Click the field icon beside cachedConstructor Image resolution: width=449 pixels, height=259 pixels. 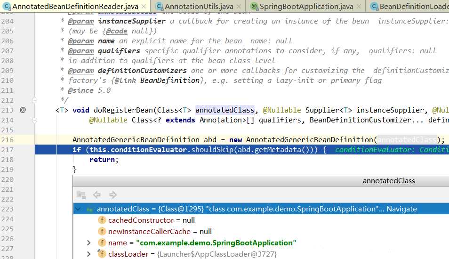[x=102, y=220]
